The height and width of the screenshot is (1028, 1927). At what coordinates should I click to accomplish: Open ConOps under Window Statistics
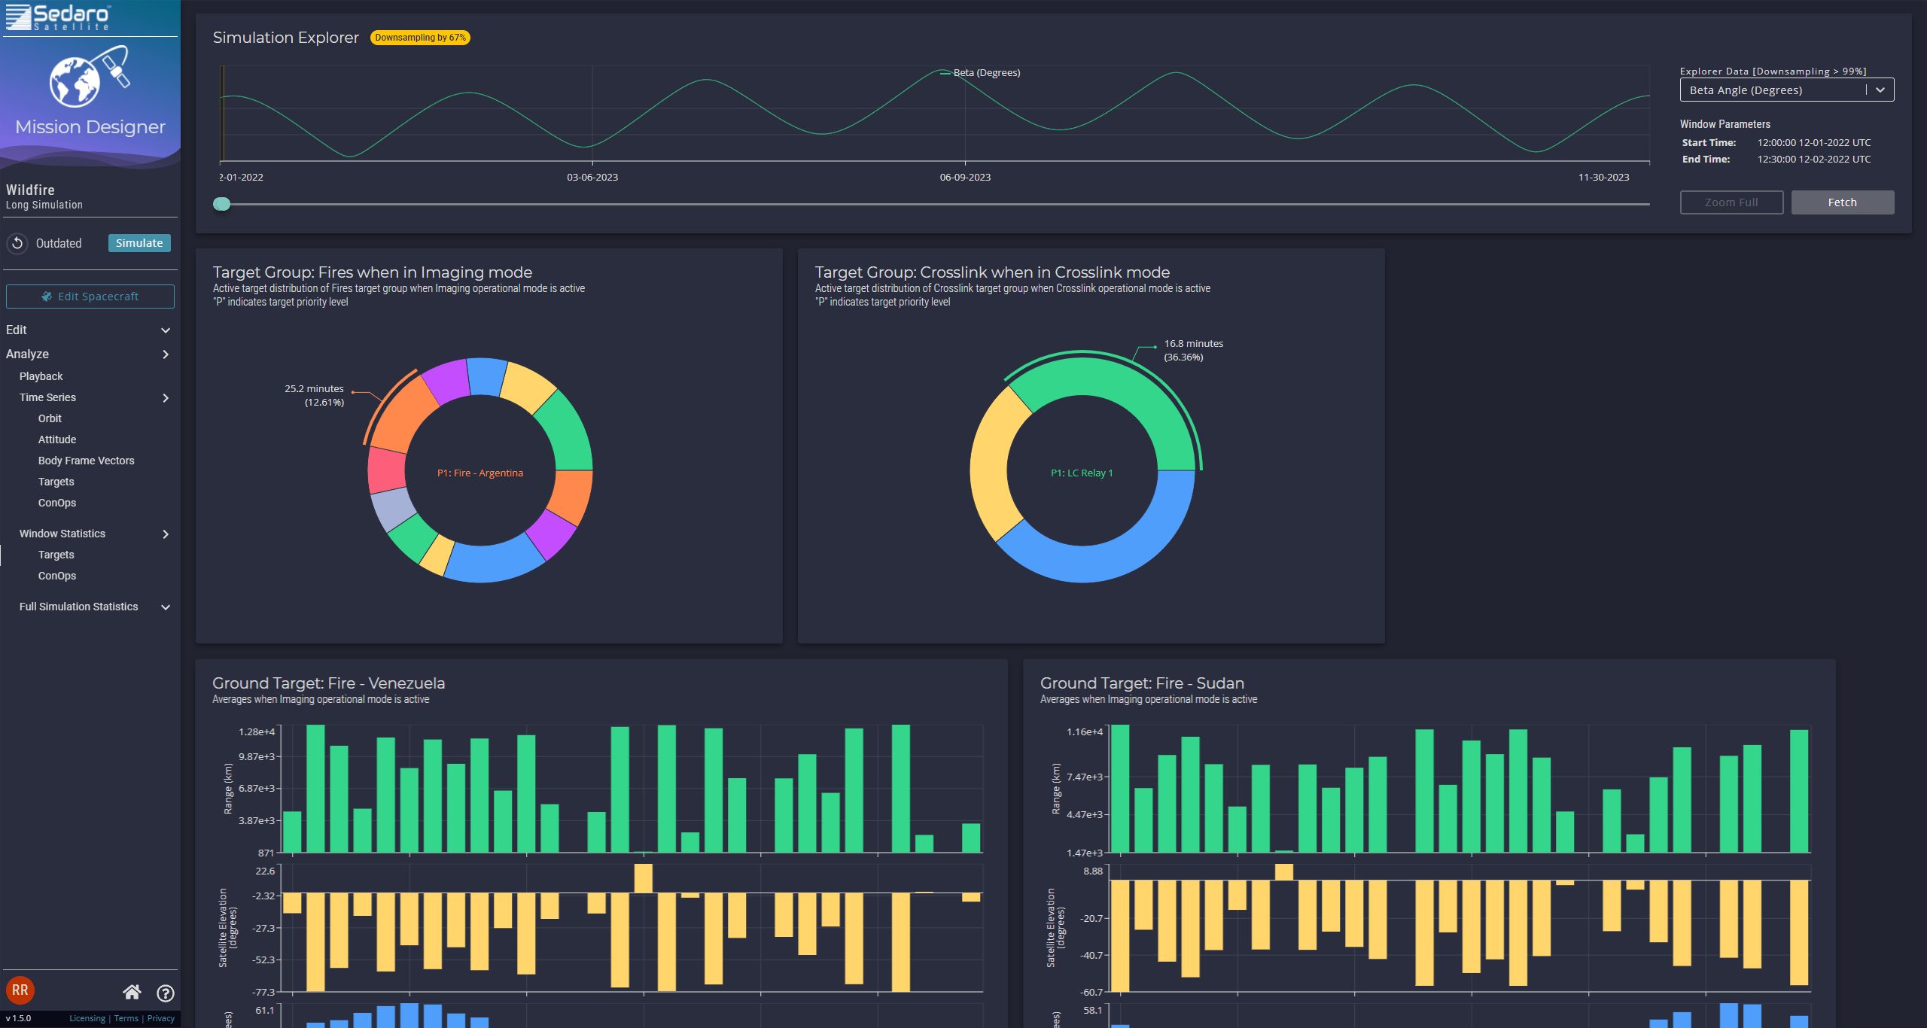tap(57, 576)
